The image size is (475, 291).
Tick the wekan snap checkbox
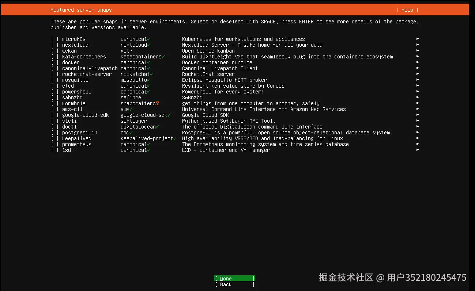(55, 51)
